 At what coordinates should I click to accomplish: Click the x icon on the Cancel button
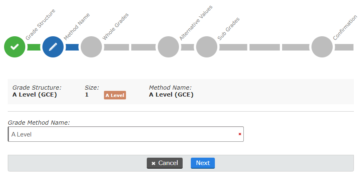point(153,163)
